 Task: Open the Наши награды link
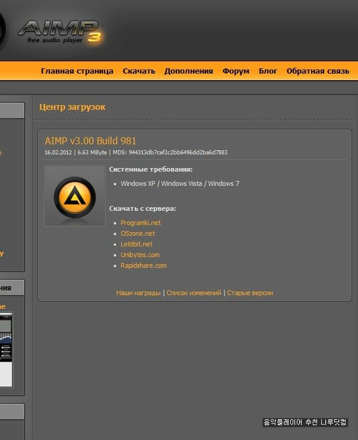pyautogui.click(x=138, y=293)
